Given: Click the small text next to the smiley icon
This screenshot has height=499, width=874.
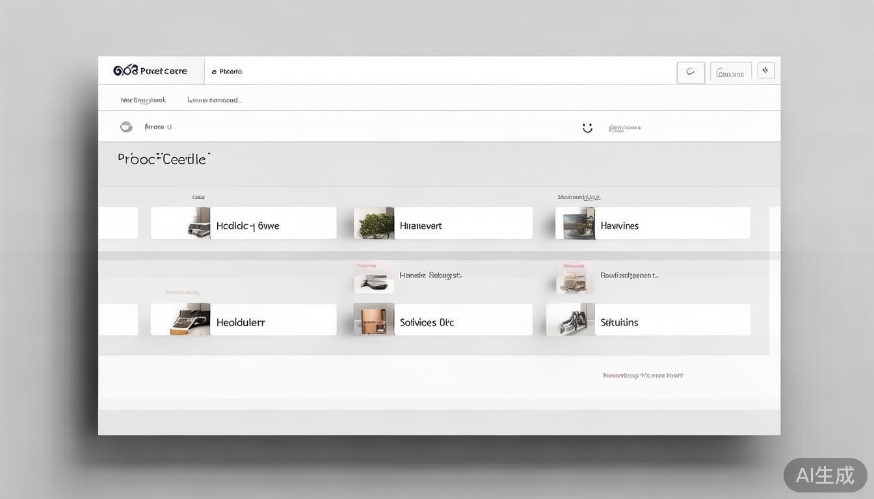Looking at the screenshot, I should coord(624,128).
